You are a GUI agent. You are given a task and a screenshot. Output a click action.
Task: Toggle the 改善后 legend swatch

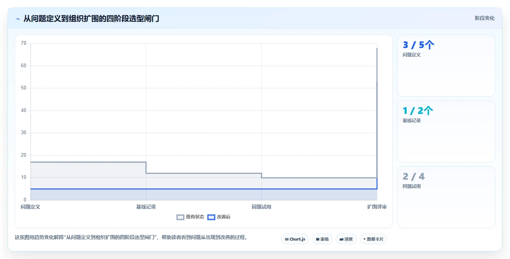coord(211,217)
